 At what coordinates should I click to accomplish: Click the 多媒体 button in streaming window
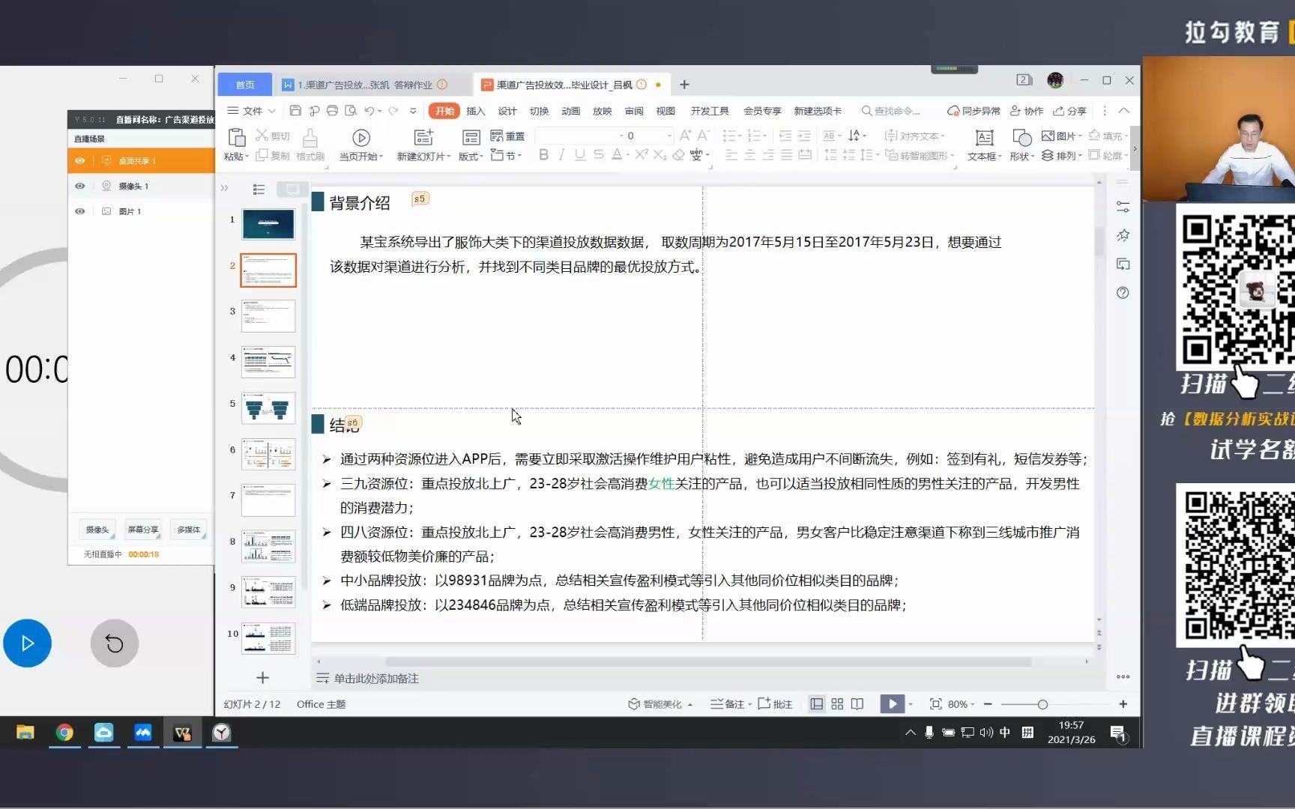click(188, 530)
